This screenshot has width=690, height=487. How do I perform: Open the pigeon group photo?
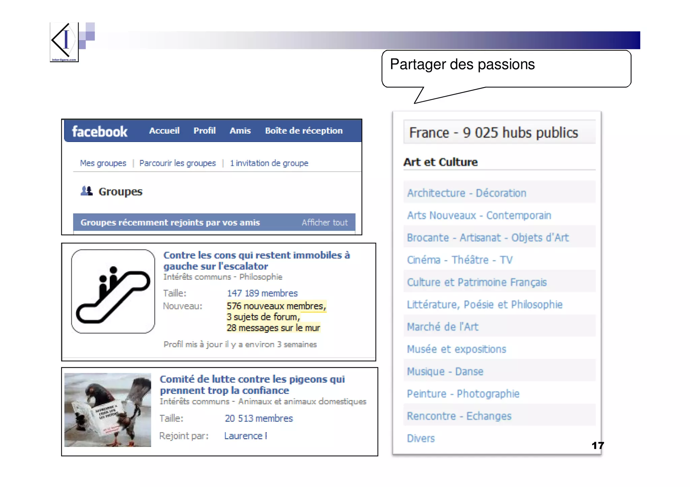108,410
